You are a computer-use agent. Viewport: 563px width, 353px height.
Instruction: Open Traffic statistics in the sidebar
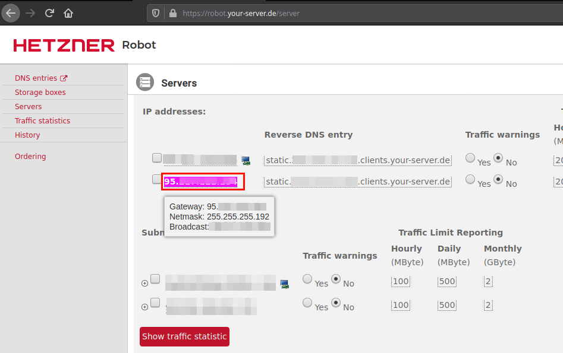(x=42, y=121)
